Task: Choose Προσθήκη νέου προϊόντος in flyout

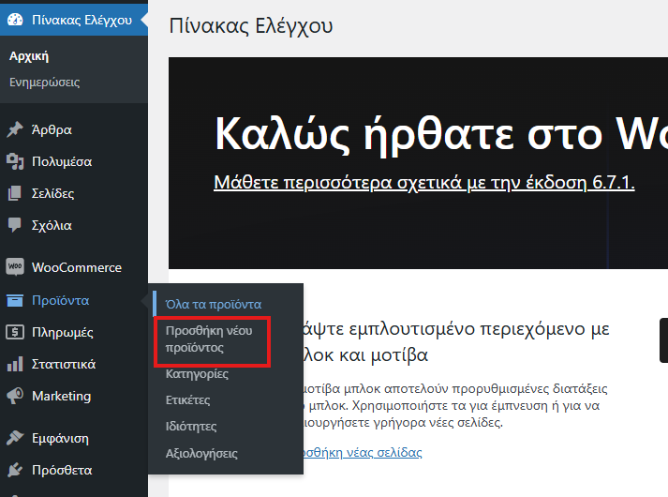Action: (209, 339)
